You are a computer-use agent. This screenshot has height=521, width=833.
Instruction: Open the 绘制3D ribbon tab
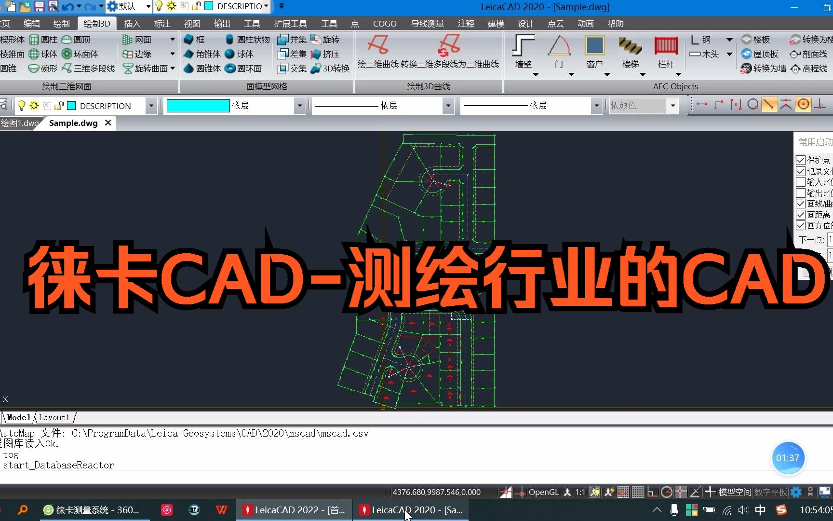tap(97, 24)
